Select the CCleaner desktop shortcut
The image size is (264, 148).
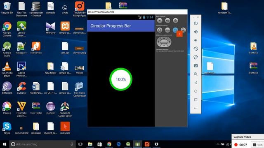click(21, 88)
